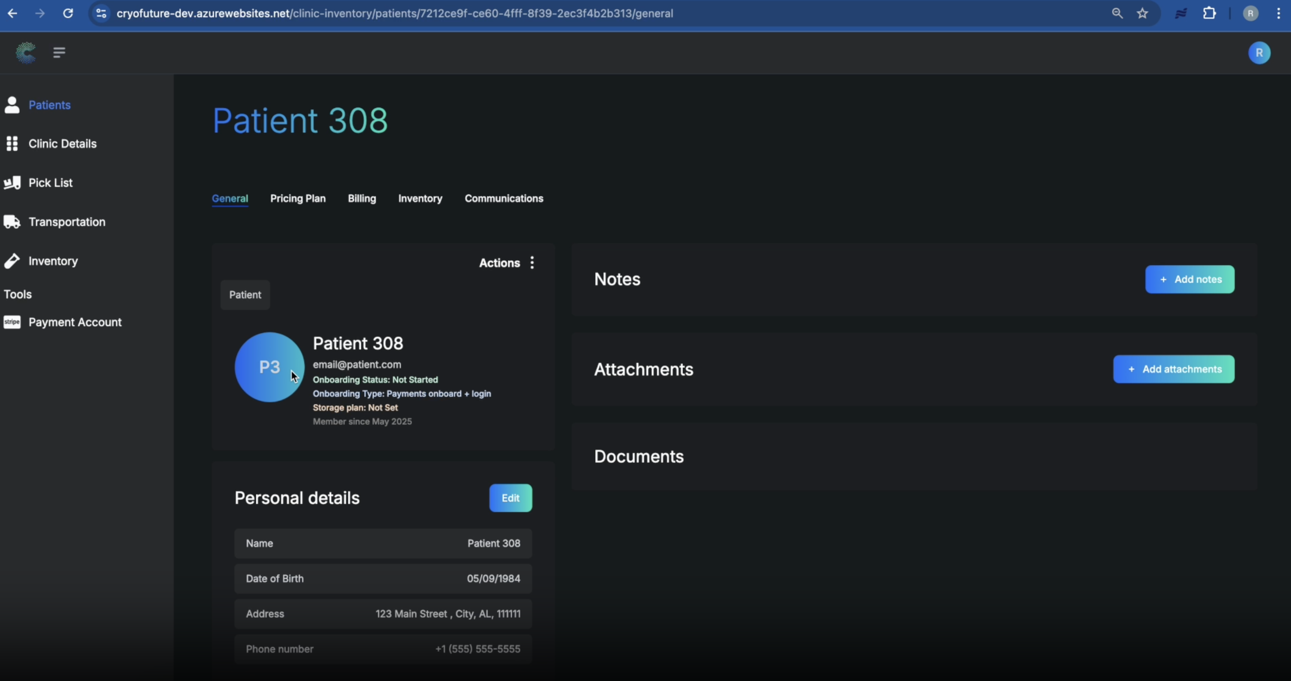Open the Actions kebab menu
This screenshot has width=1291, height=681.
tap(532, 263)
